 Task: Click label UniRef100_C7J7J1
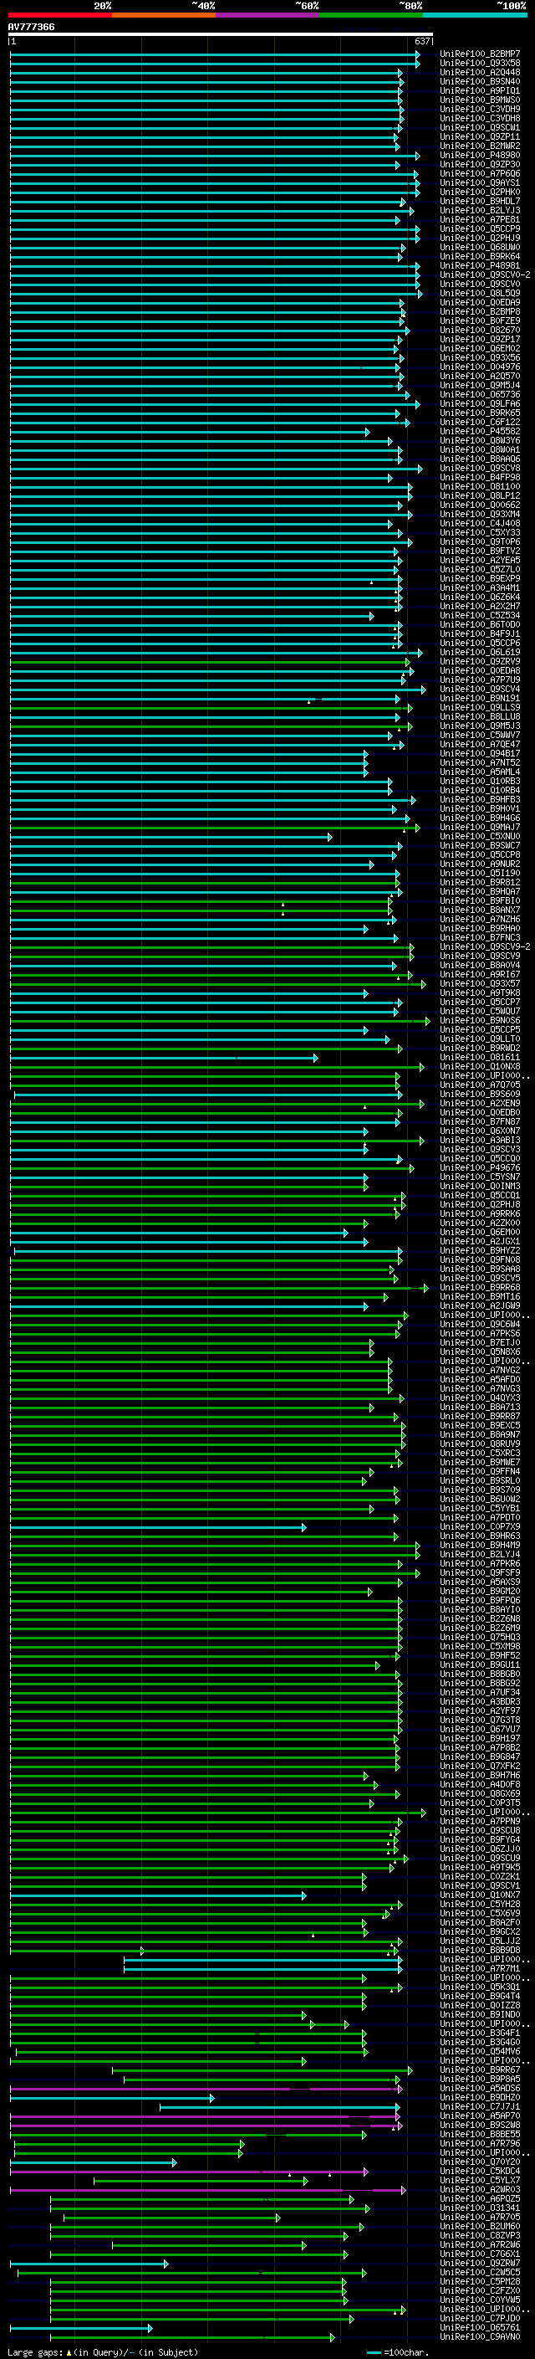[x=479, y=2106]
